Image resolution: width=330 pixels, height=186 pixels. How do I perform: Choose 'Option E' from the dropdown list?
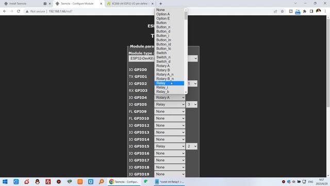click(x=169, y=19)
